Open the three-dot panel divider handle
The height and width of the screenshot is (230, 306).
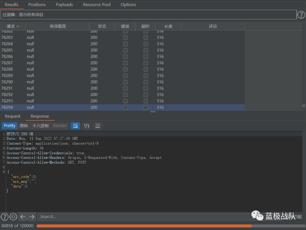pos(153,112)
